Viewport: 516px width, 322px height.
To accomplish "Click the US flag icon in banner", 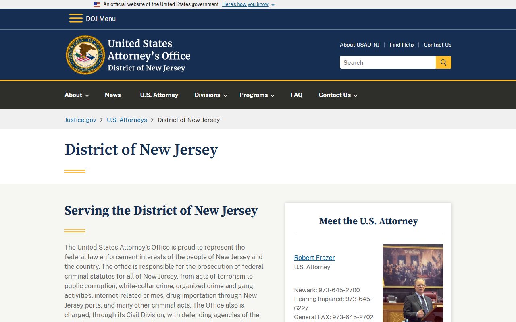I will coord(97,4).
